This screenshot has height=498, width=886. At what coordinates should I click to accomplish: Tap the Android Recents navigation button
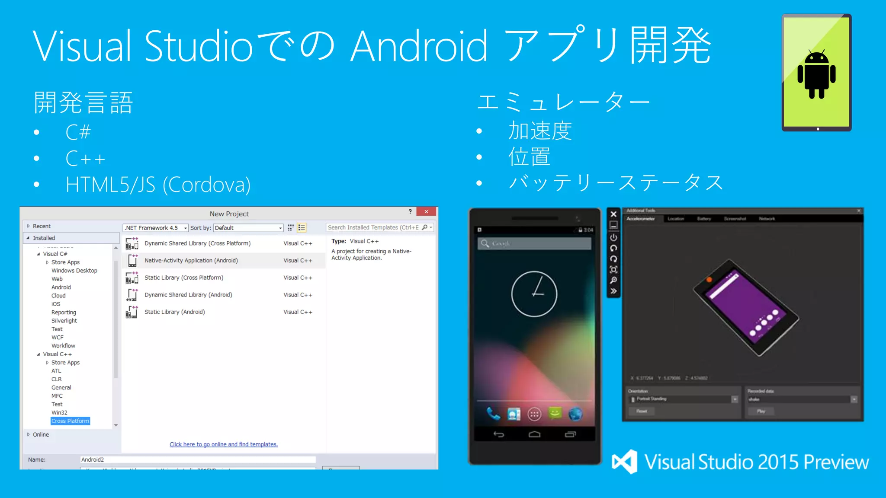[x=571, y=434]
